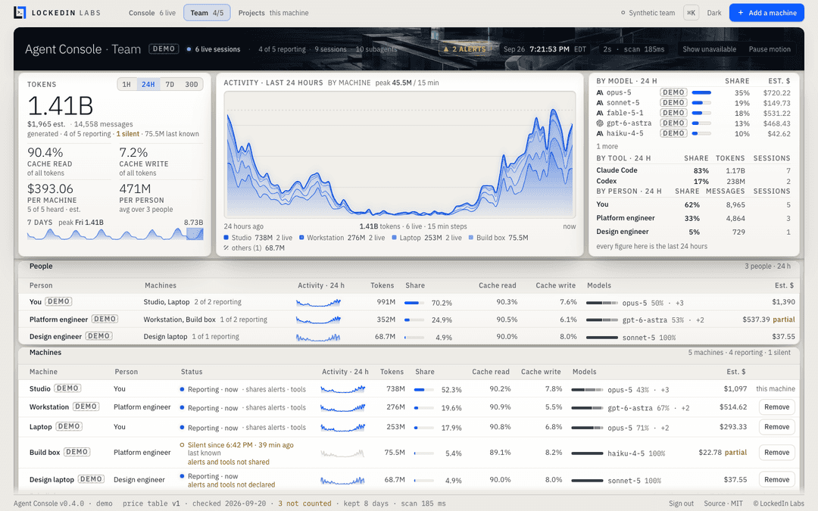Image resolution: width=818 pixels, height=511 pixels.
Task: Remove the Design laptop machine
Action: (777, 480)
